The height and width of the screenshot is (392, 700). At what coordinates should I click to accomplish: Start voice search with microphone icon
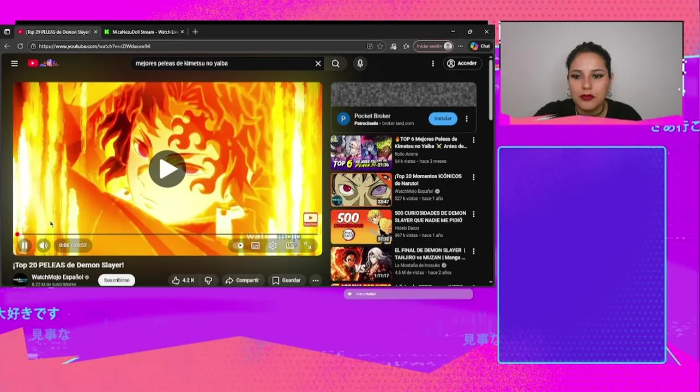(360, 63)
